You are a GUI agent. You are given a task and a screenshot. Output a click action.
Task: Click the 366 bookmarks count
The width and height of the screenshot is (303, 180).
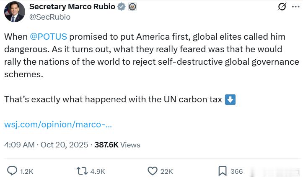[237, 171]
